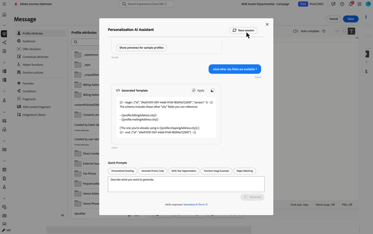Open the External Source folder
This screenshot has height=234, width=373.
coord(86,163)
